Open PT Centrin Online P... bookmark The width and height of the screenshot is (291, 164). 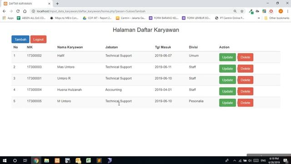230,18
